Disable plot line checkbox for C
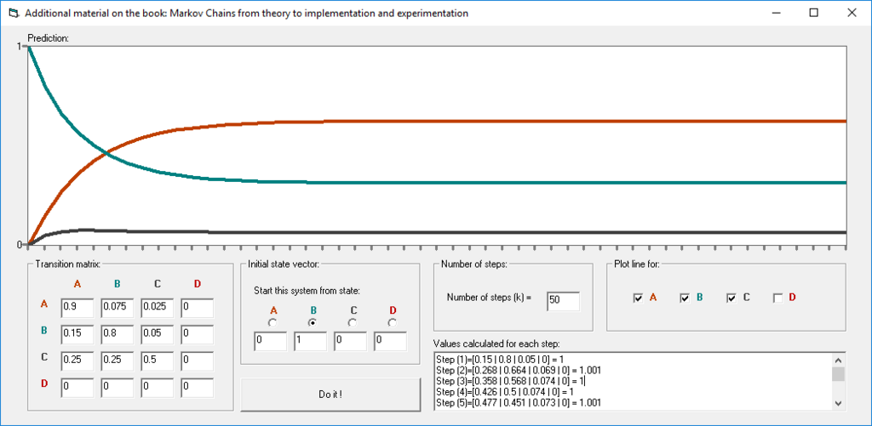Image resolution: width=872 pixels, height=426 pixels. pos(731,298)
